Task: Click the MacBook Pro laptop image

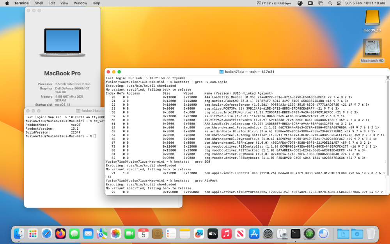Action: pyautogui.click(x=62, y=42)
